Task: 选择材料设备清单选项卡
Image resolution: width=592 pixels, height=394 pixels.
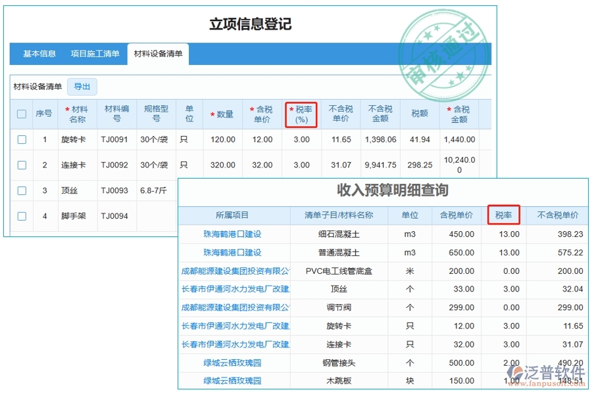Action: pos(157,55)
